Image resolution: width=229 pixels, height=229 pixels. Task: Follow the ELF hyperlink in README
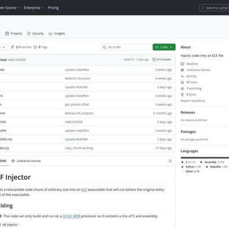[x=84, y=190]
